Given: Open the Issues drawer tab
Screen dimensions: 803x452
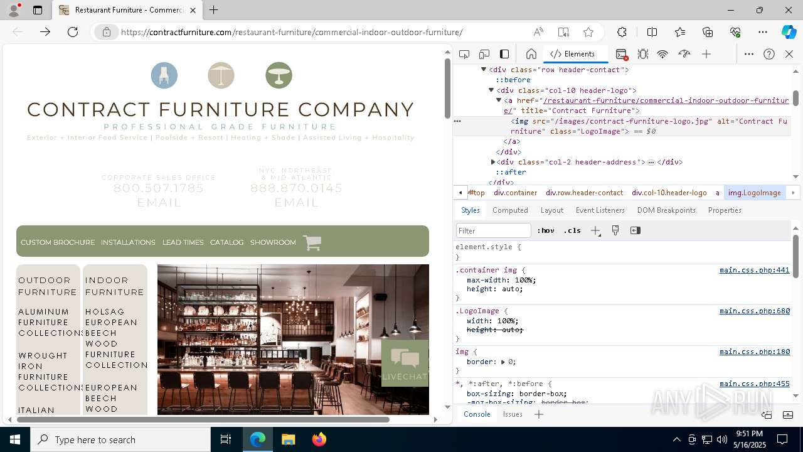Looking at the screenshot, I should tap(513, 414).
